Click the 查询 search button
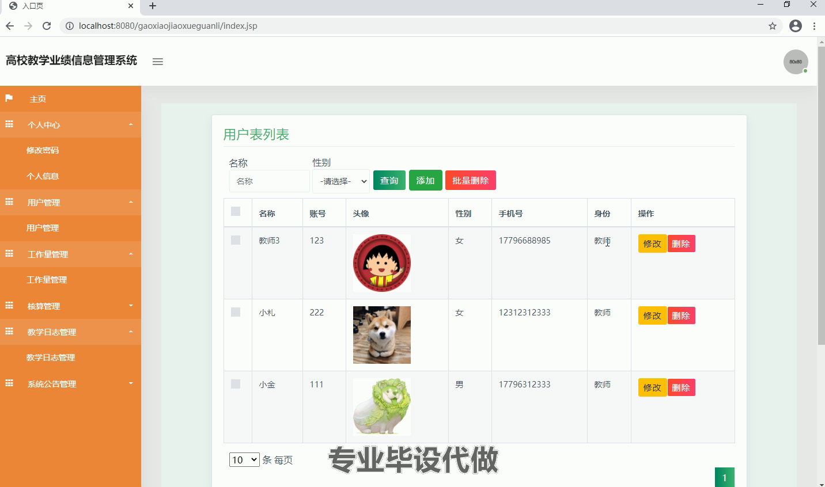825x487 pixels. 389,180
